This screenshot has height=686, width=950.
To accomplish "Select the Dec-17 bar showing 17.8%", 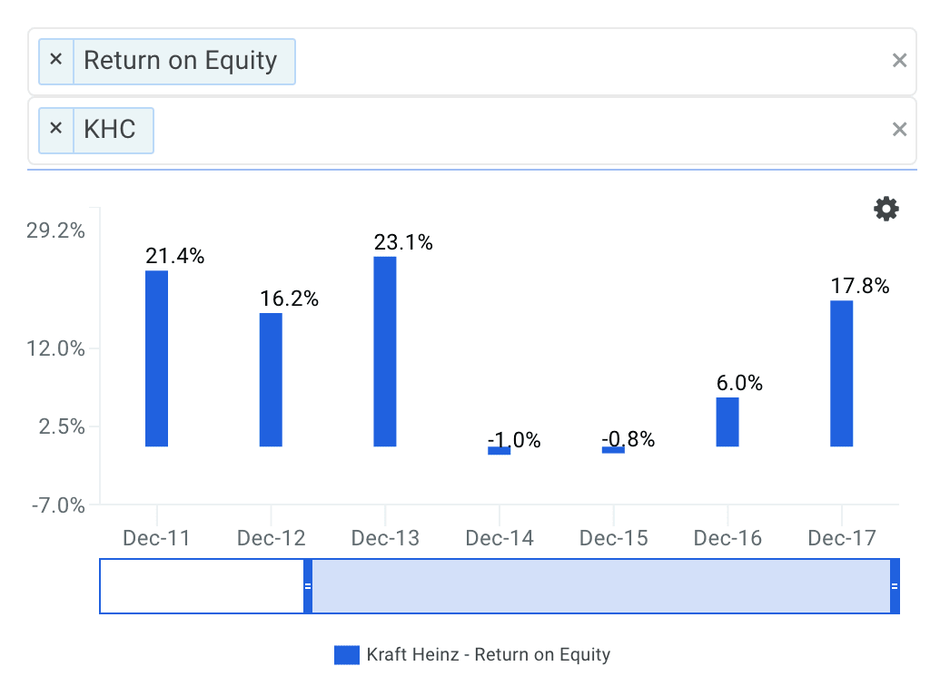I will click(x=842, y=373).
